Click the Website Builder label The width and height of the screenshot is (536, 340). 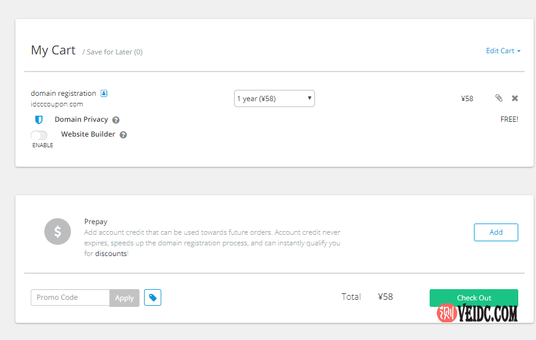coord(88,134)
